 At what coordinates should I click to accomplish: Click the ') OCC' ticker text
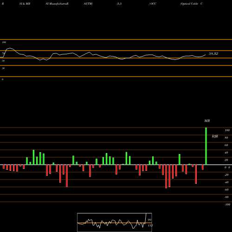coord(153,4)
